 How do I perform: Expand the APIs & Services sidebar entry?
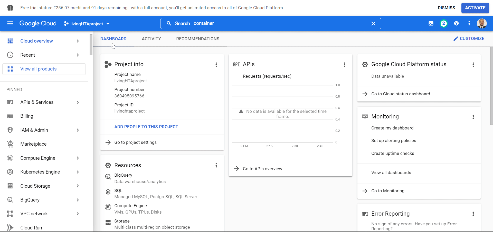point(37,102)
